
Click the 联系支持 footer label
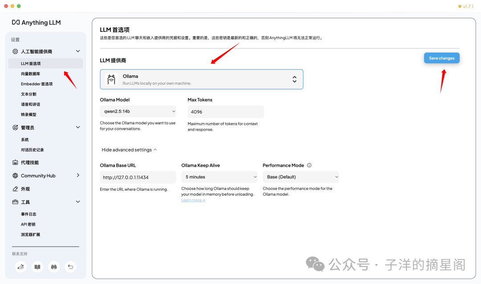pos(20,254)
